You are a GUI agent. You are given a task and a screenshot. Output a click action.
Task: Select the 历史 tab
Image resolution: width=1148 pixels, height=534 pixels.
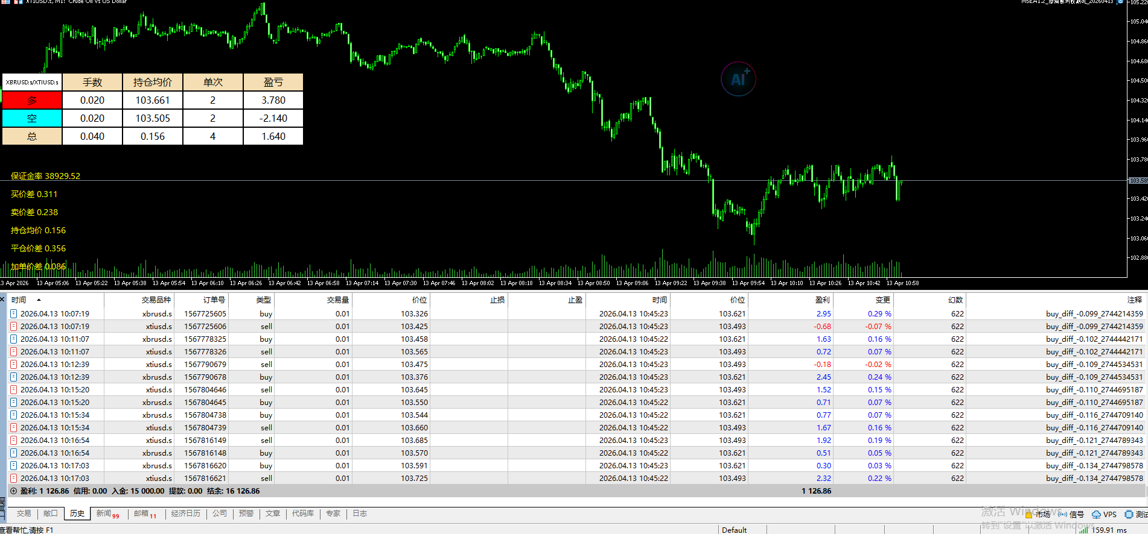77,514
